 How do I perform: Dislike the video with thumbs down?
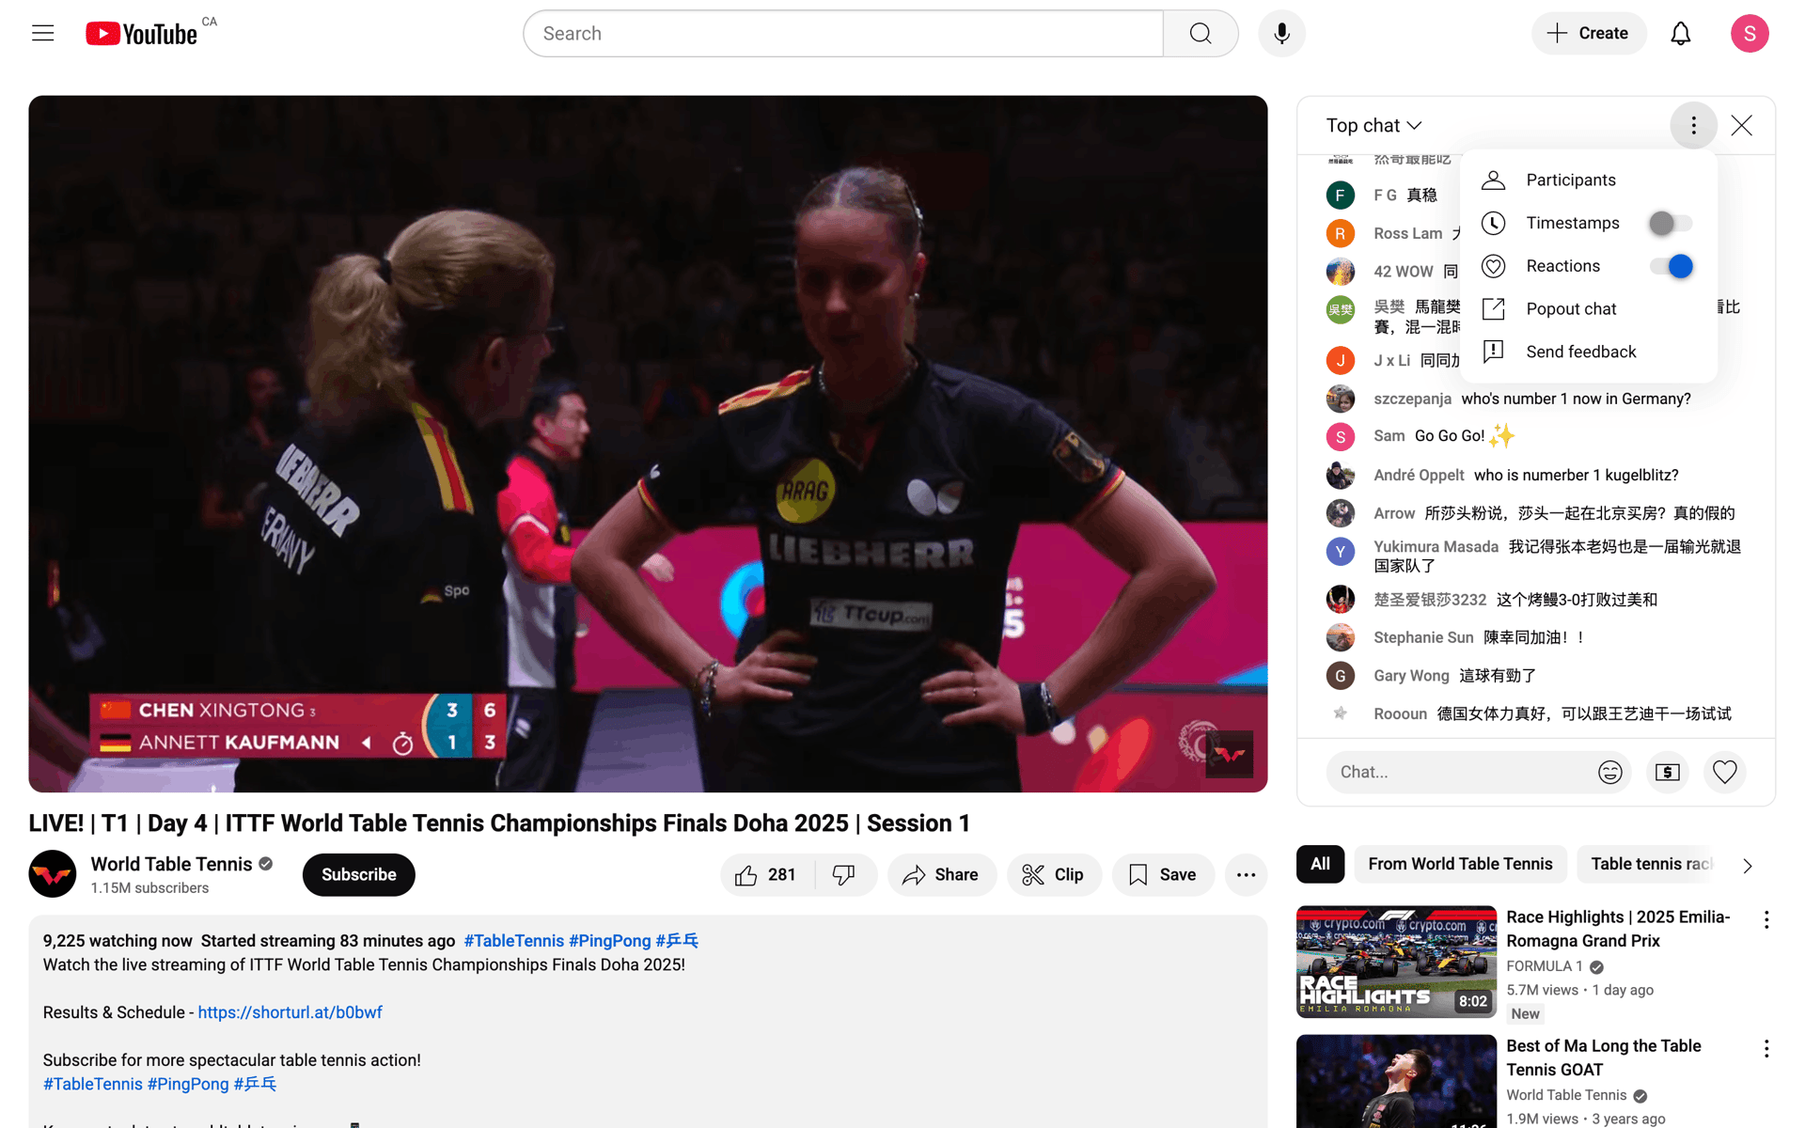pos(844,875)
